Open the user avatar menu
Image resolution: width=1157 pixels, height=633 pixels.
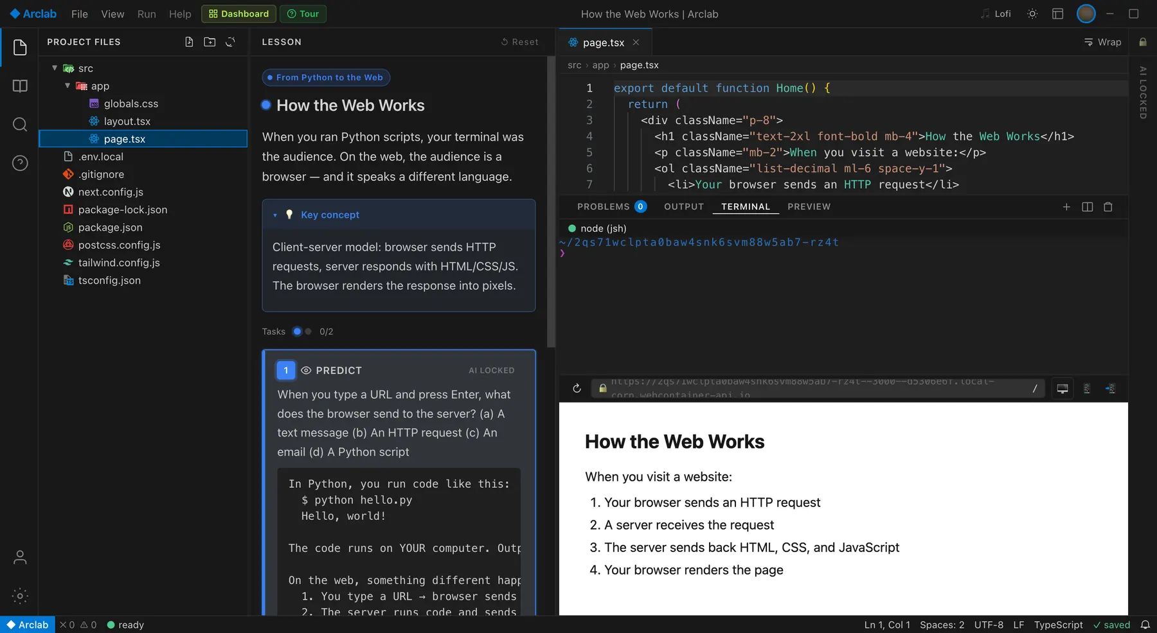(1086, 13)
